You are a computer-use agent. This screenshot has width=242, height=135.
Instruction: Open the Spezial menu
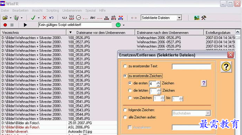click(90, 10)
